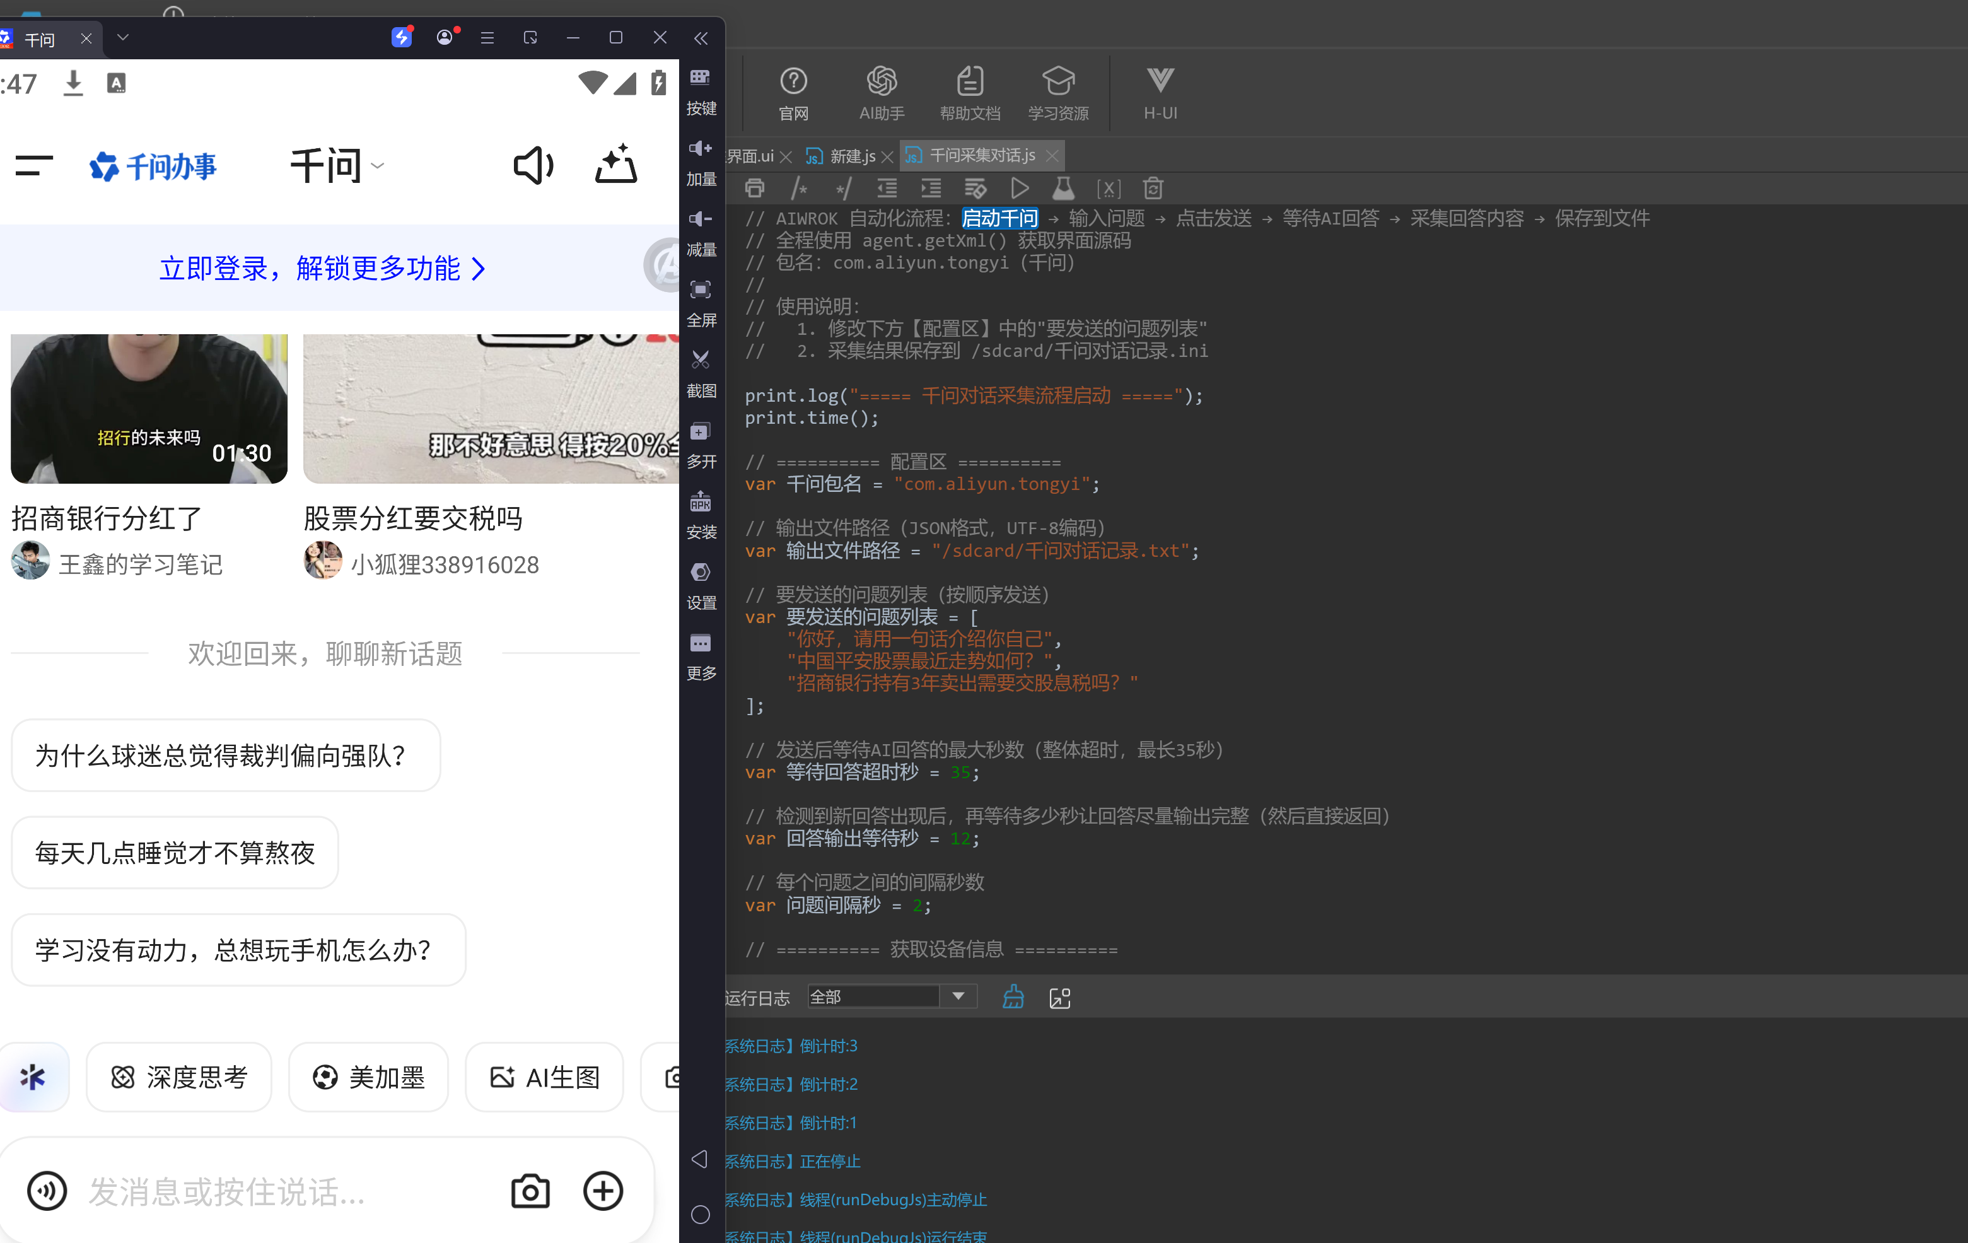Click the 截图 screenshot sidebar icon

coord(701,373)
